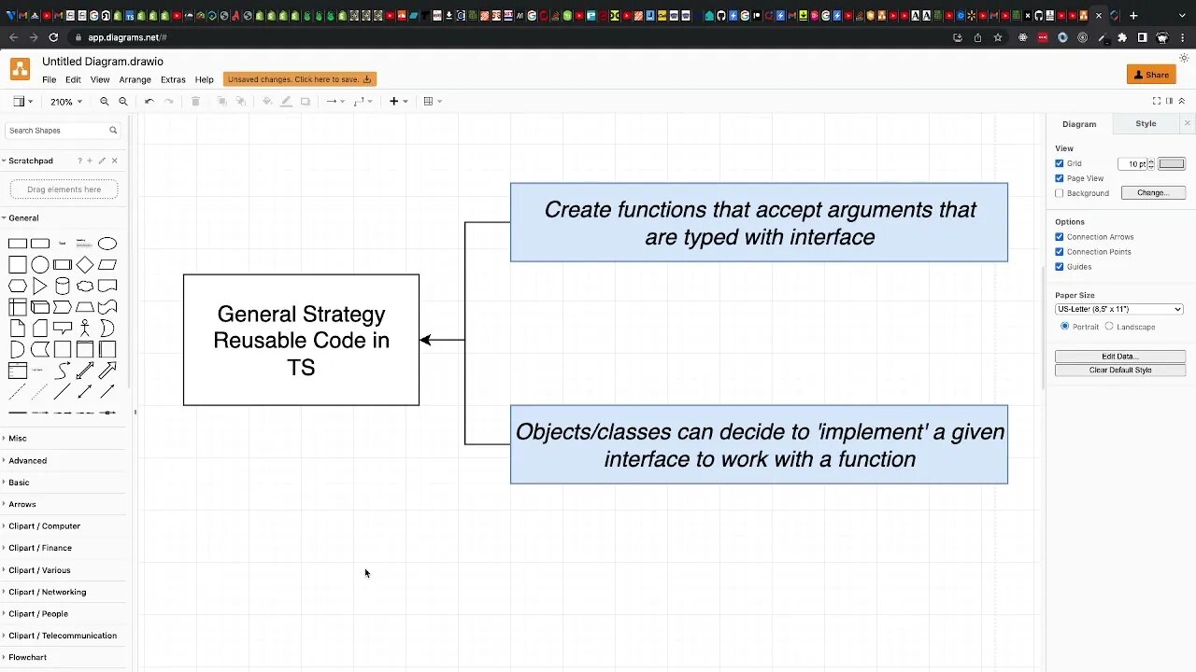Click the Share button
This screenshot has height=672, width=1196.
click(1151, 75)
